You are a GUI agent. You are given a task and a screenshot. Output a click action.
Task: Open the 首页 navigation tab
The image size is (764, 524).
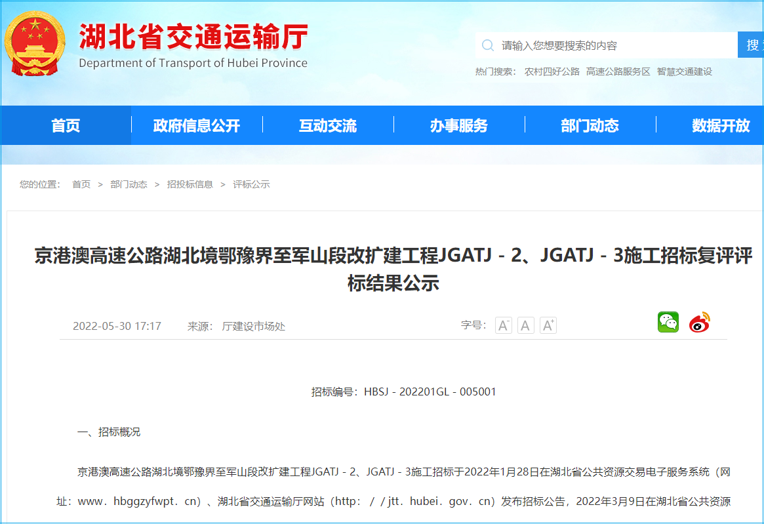point(66,125)
